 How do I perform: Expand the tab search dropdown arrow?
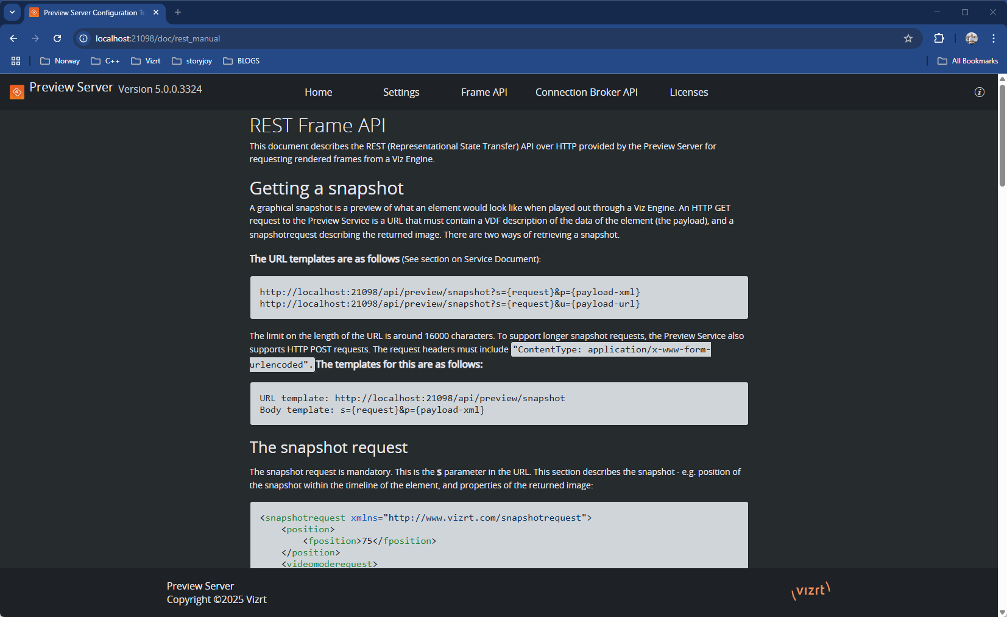(x=12, y=12)
